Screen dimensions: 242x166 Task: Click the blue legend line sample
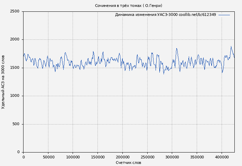tap(224, 15)
